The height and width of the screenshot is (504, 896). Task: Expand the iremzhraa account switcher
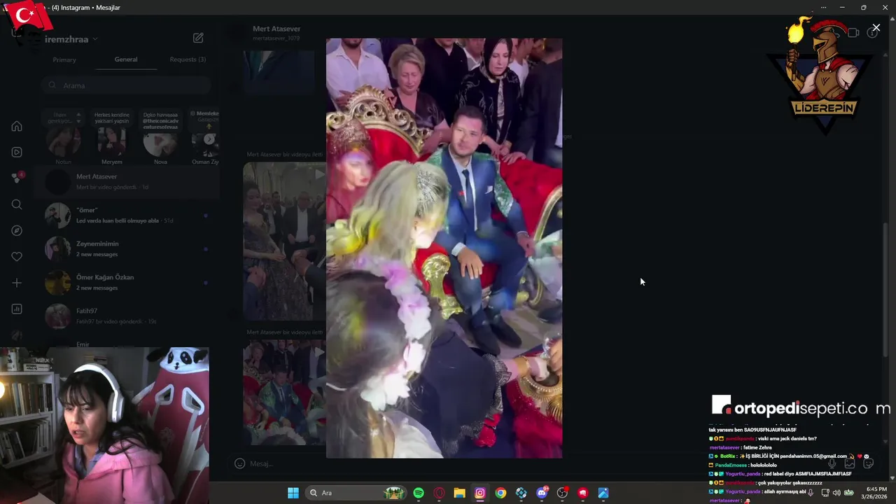pyautogui.click(x=71, y=39)
